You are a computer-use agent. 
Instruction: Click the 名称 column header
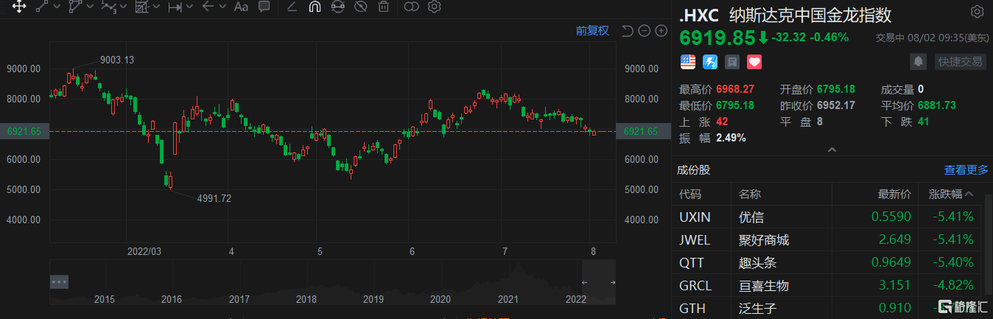pyautogui.click(x=750, y=194)
